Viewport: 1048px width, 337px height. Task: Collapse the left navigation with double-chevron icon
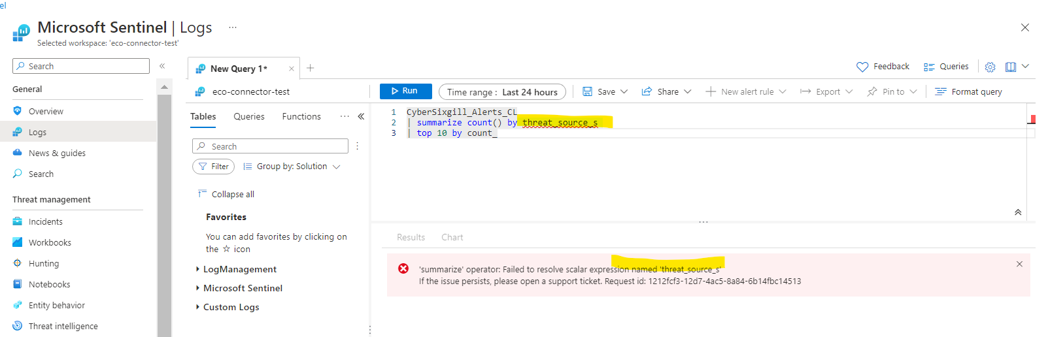pos(162,66)
